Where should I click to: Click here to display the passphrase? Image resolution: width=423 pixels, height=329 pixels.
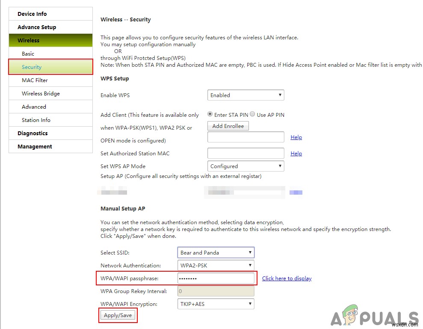287,278
